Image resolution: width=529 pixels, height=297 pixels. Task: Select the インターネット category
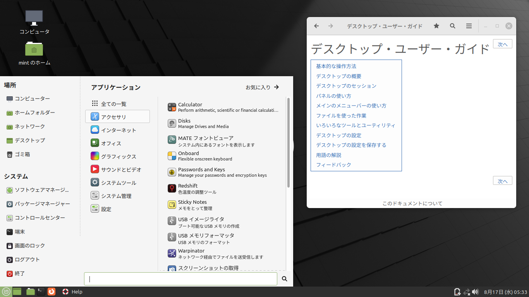118,130
